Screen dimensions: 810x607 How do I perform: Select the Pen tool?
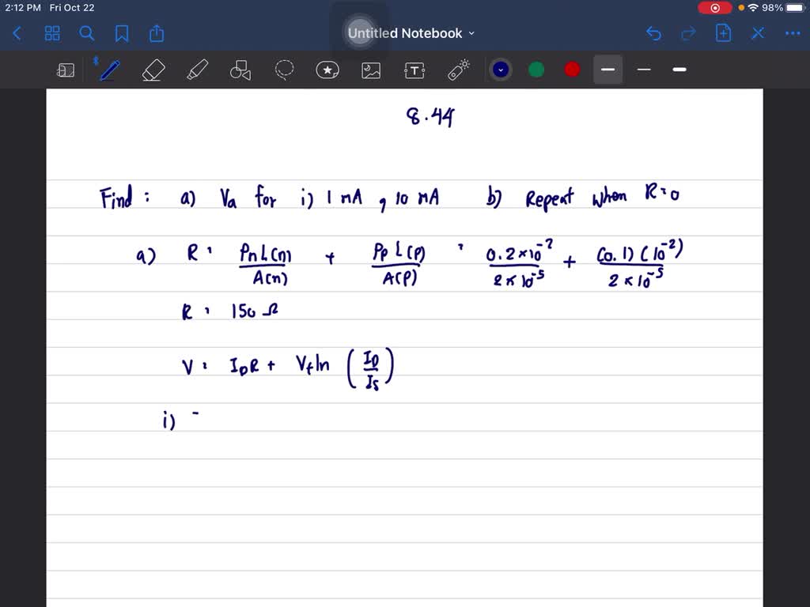[109, 70]
